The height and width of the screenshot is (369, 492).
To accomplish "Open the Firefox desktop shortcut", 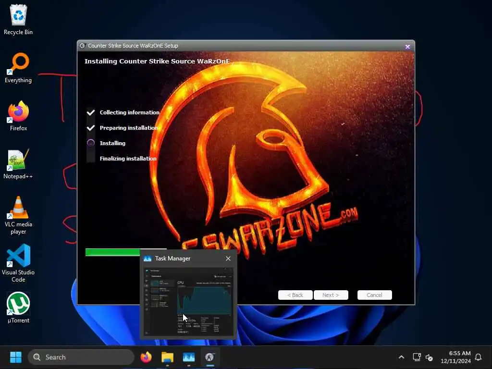I will click(x=18, y=116).
